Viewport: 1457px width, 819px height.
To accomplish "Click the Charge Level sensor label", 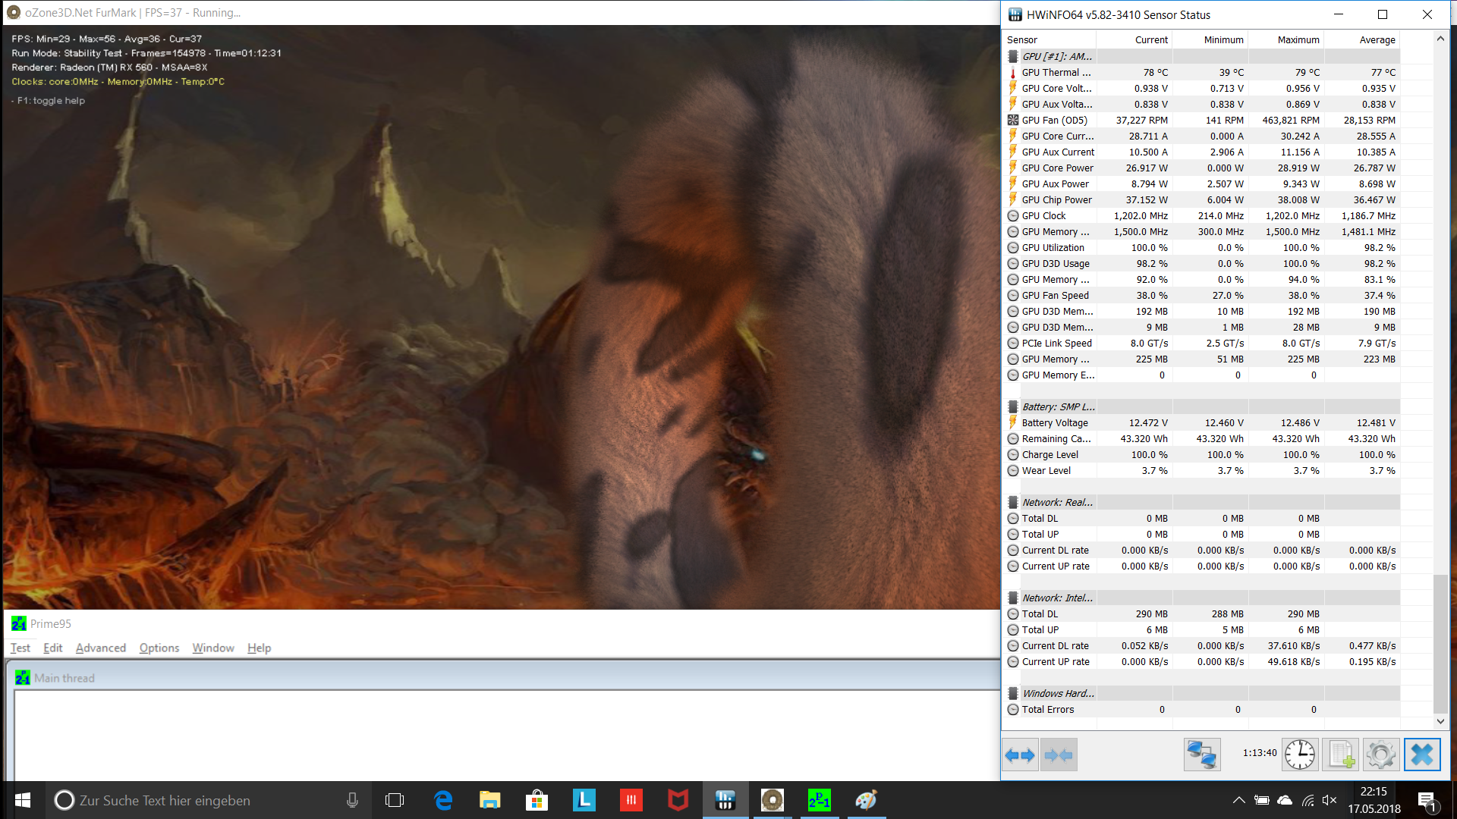I will click(x=1049, y=454).
